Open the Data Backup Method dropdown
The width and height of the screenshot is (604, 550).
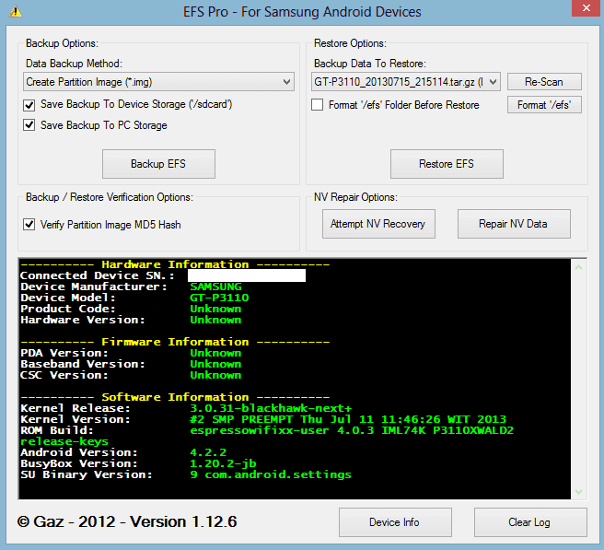158,82
